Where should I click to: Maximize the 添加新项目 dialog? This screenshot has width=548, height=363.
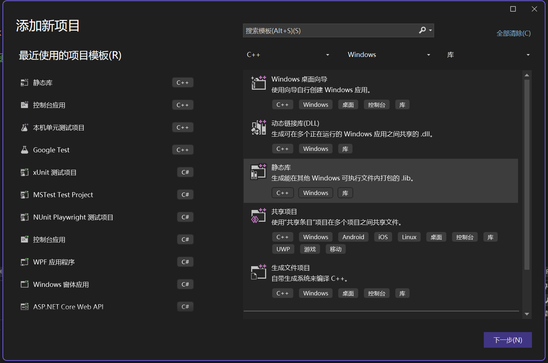click(513, 9)
